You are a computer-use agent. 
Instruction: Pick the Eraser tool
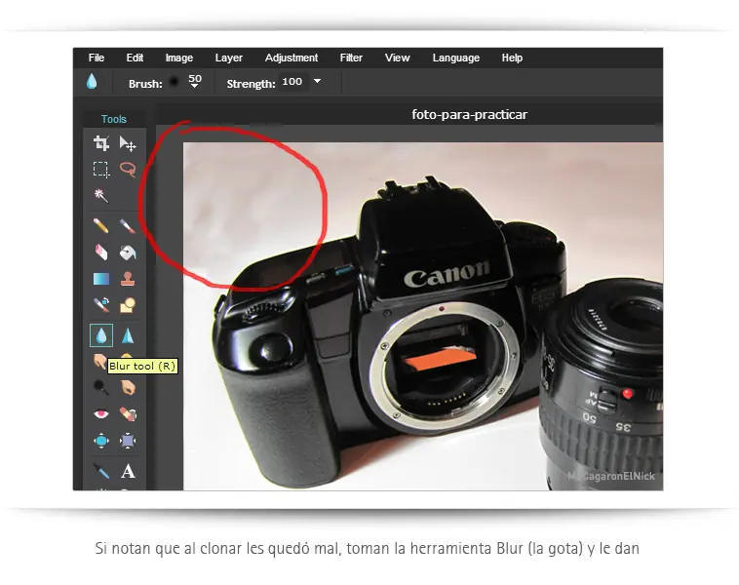click(x=101, y=253)
